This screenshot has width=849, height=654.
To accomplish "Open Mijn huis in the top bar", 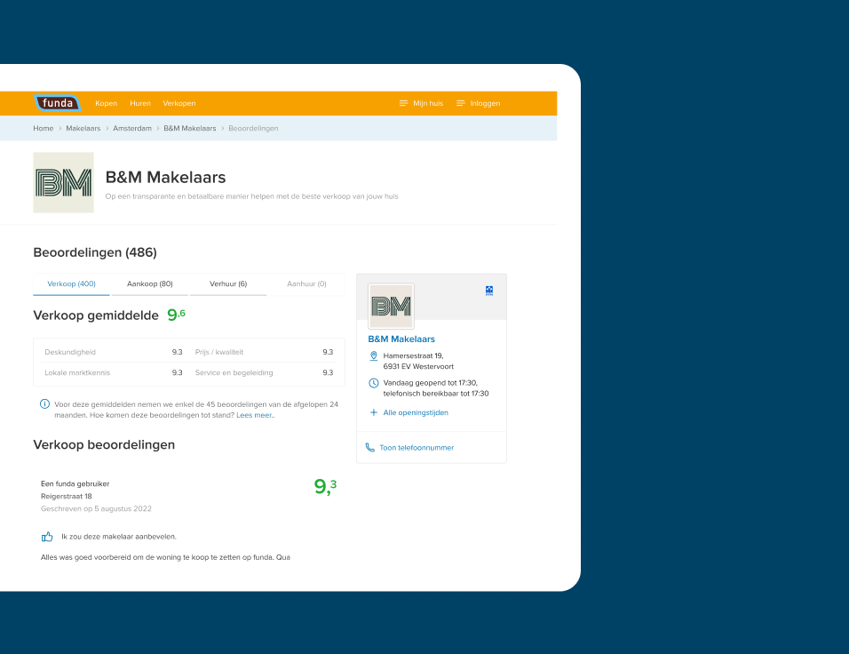I will 428,103.
